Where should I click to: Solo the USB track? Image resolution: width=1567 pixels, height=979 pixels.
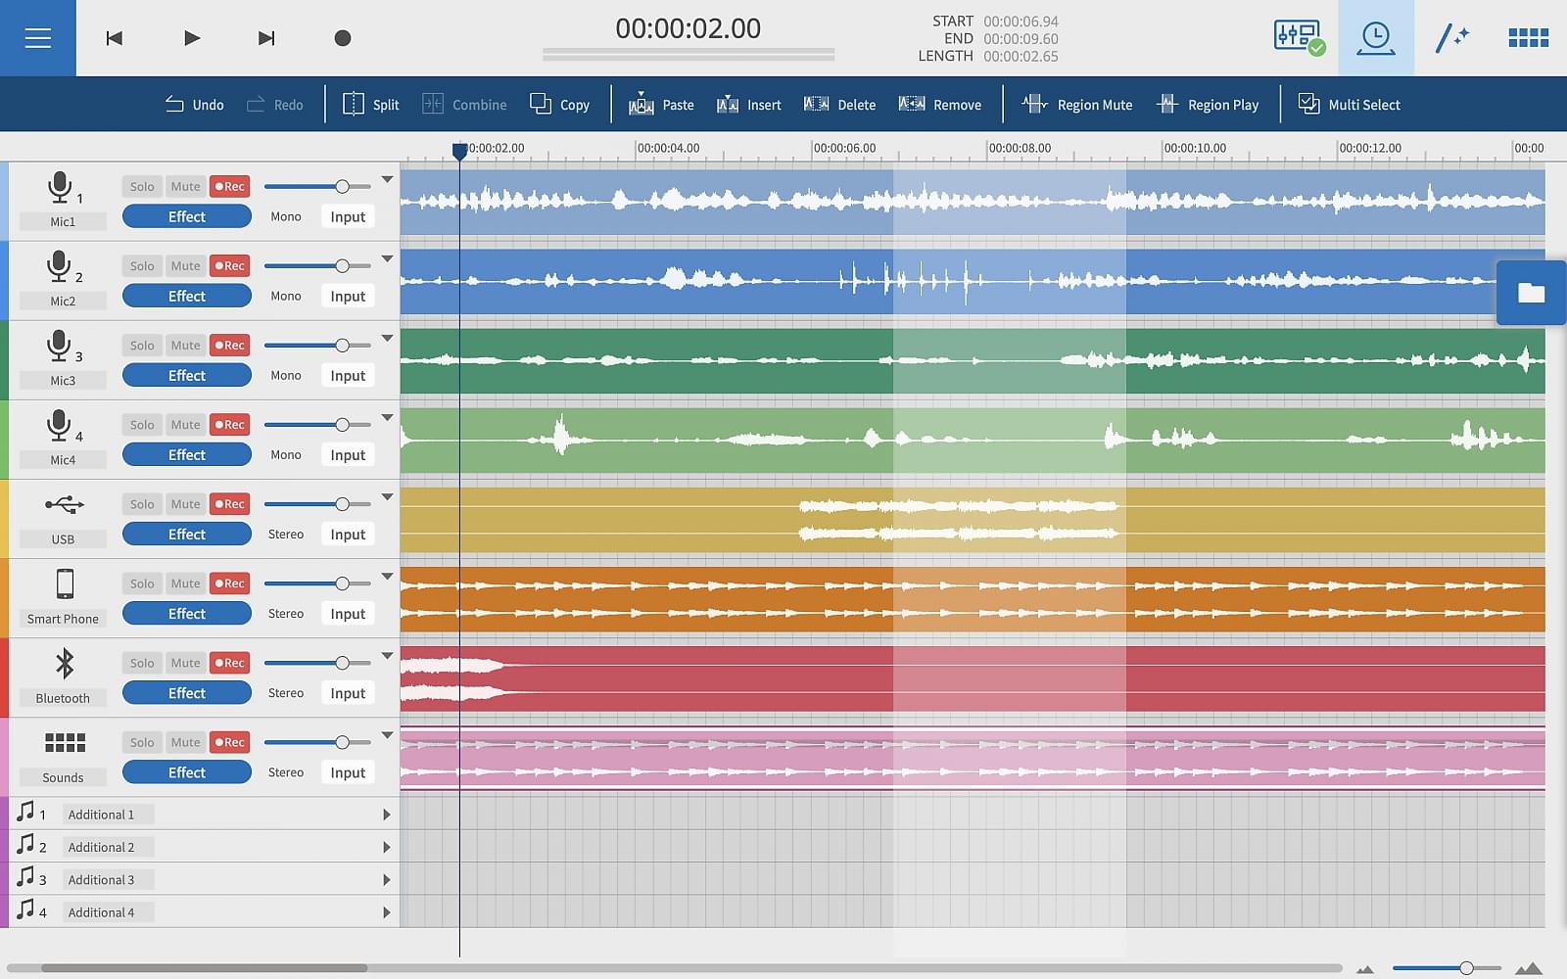(142, 504)
